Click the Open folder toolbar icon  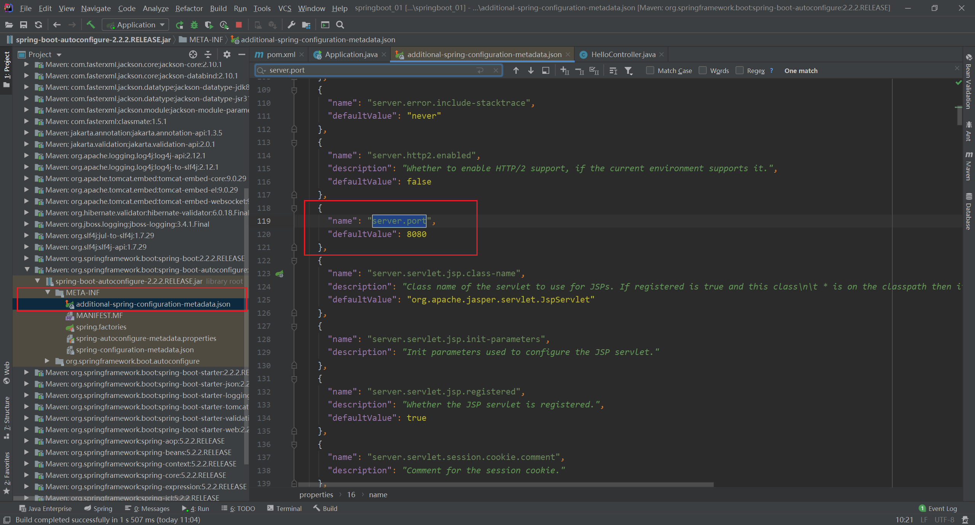click(9, 25)
